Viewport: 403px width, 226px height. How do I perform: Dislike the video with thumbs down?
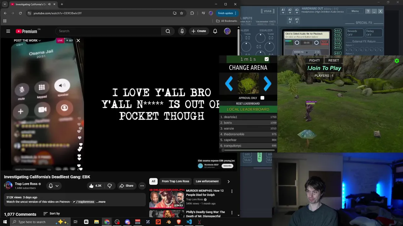coord(110,186)
